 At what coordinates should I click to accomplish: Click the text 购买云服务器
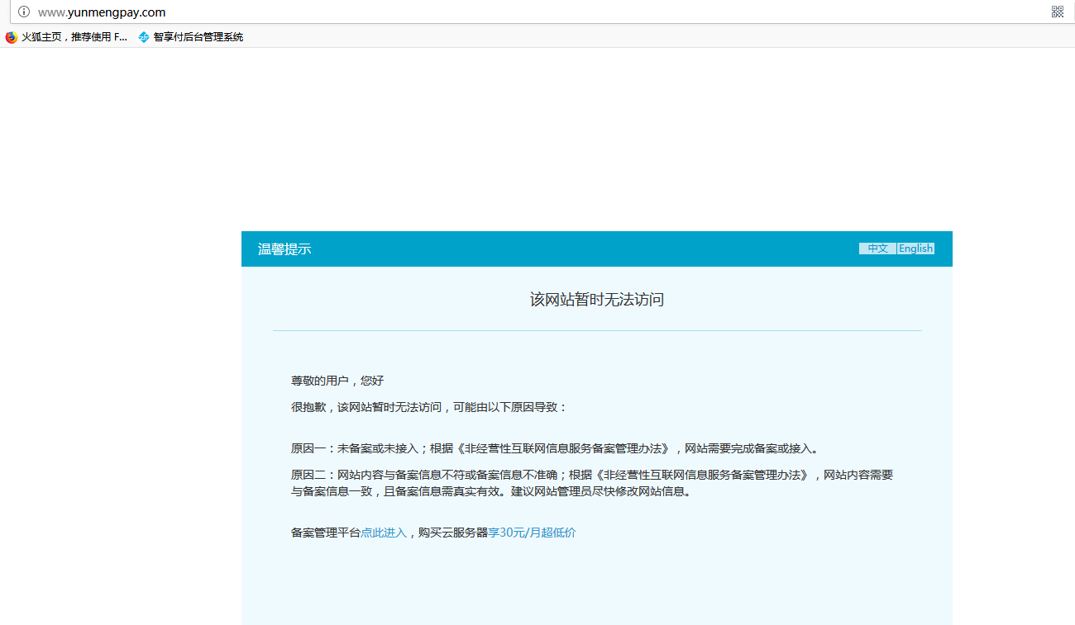pos(453,533)
